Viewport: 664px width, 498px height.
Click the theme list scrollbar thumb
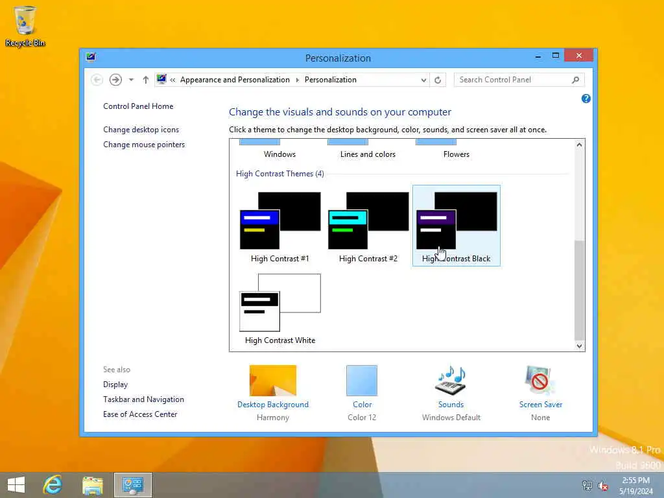[579, 290]
